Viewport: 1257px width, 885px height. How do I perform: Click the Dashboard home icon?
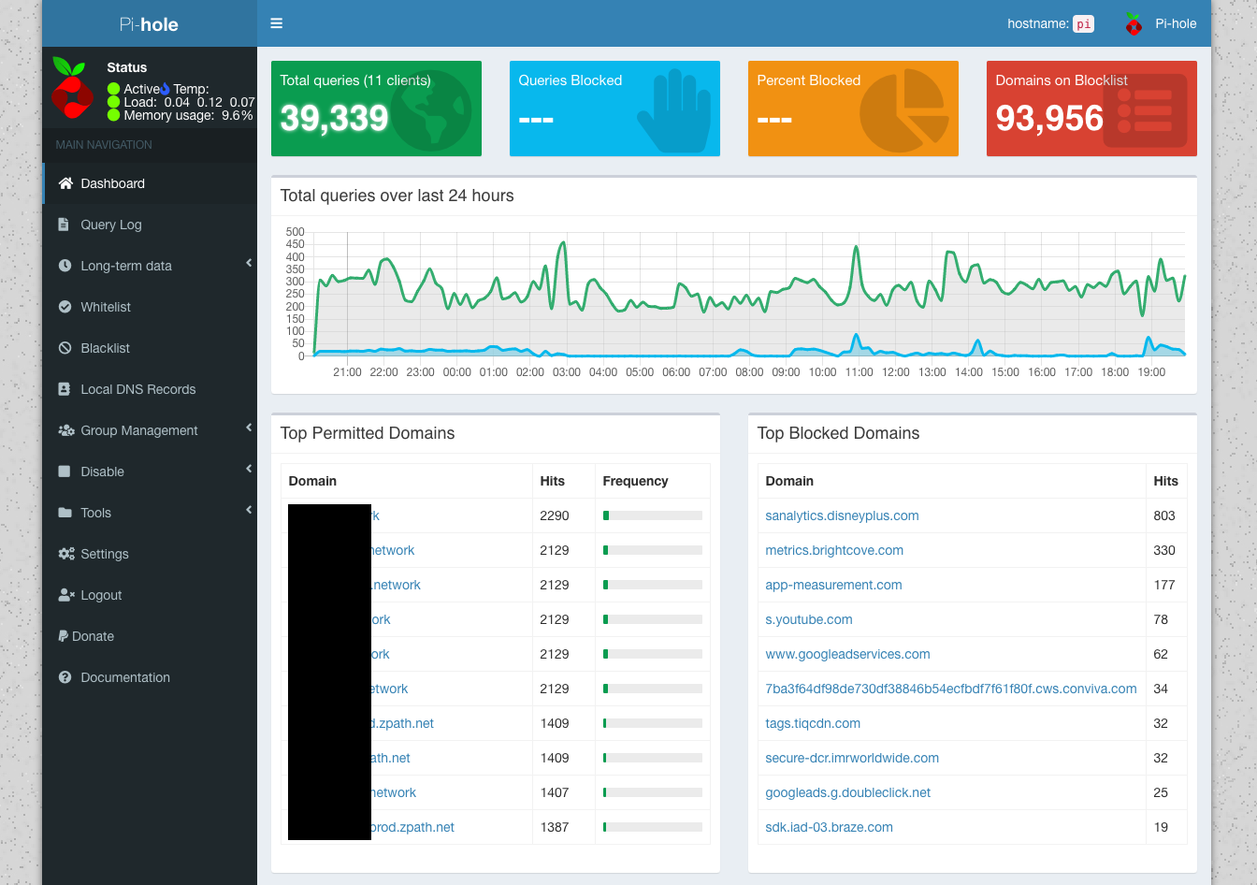click(x=65, y=183)
